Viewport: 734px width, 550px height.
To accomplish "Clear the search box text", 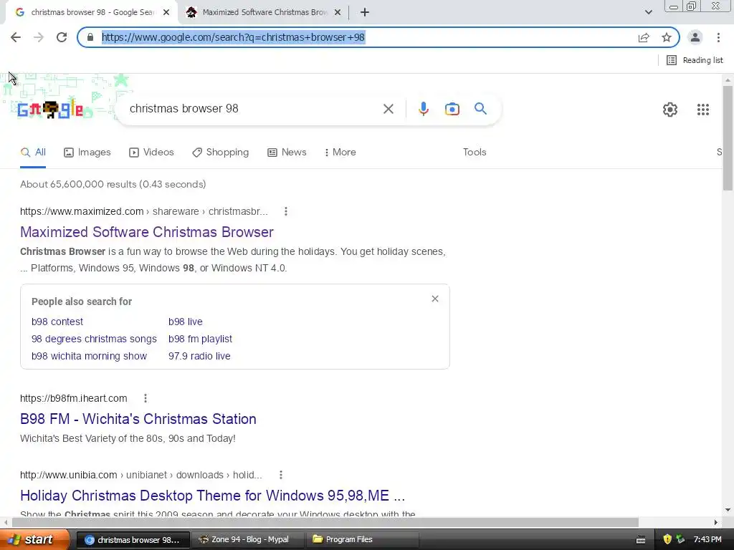I will tap(388, 109).
